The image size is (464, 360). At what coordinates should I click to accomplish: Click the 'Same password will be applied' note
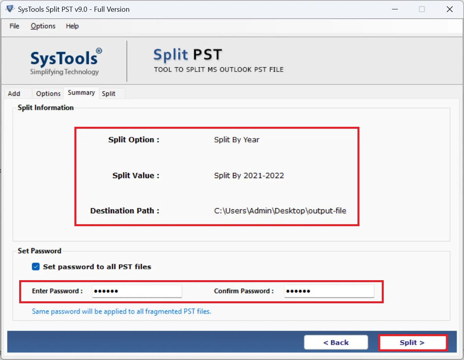pyautogui.click(x=122, y=311)
